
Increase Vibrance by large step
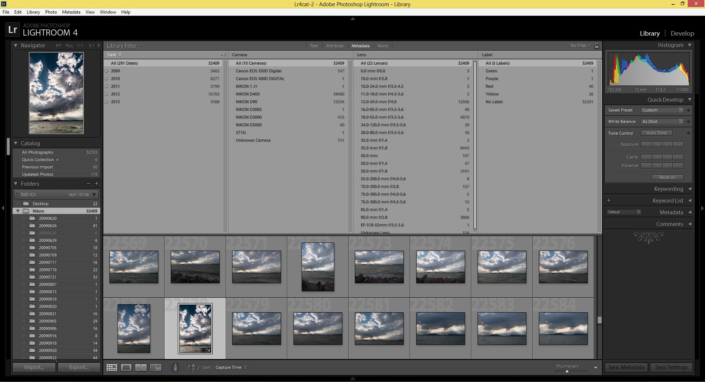(678, 165)
